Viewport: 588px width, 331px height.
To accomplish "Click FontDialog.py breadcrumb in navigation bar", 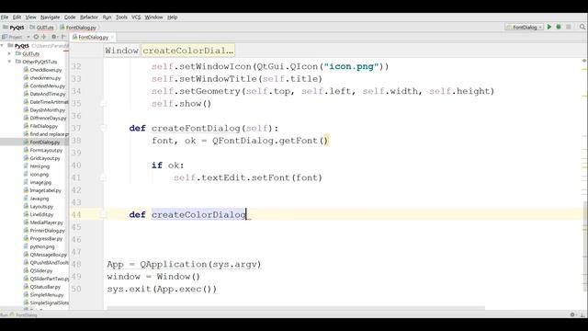I will tap(78, 28).
